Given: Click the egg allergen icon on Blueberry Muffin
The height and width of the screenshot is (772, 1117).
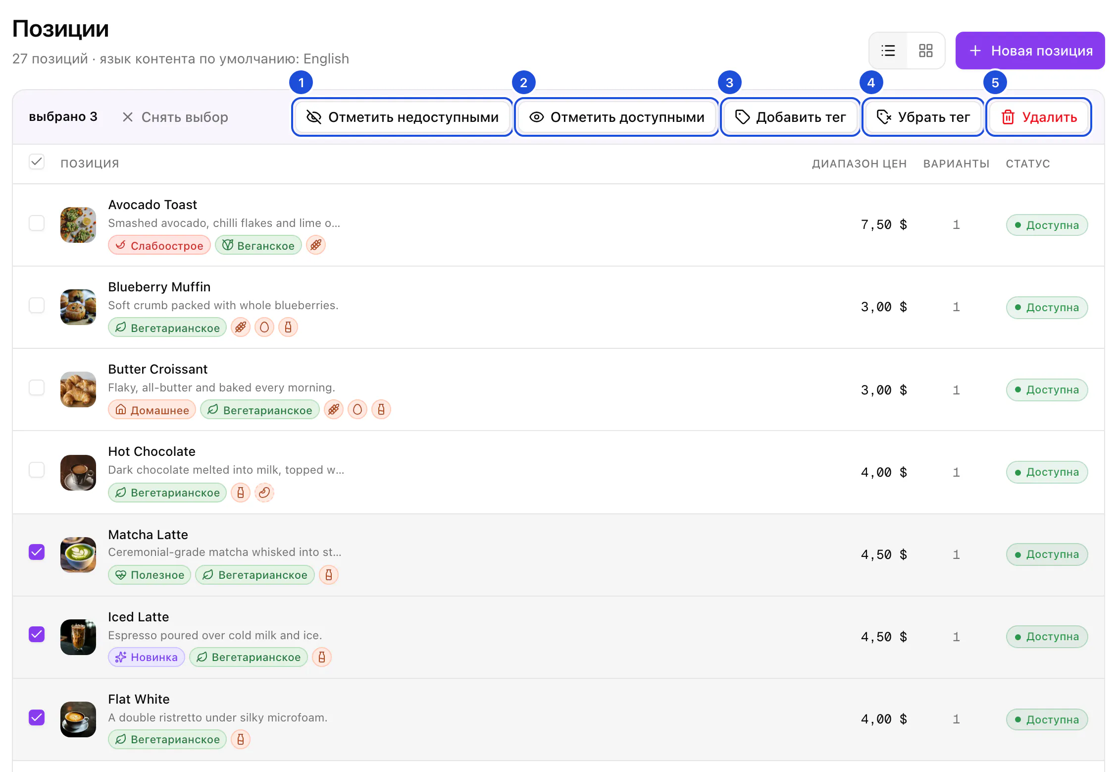Looking at the screenshot, I should point(264,327).
